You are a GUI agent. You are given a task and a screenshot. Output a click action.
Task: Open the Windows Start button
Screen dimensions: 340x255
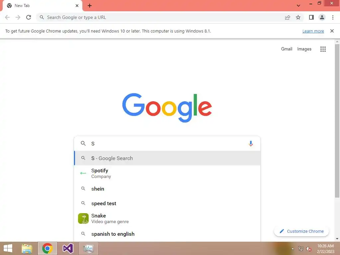[x=8, y=248]
